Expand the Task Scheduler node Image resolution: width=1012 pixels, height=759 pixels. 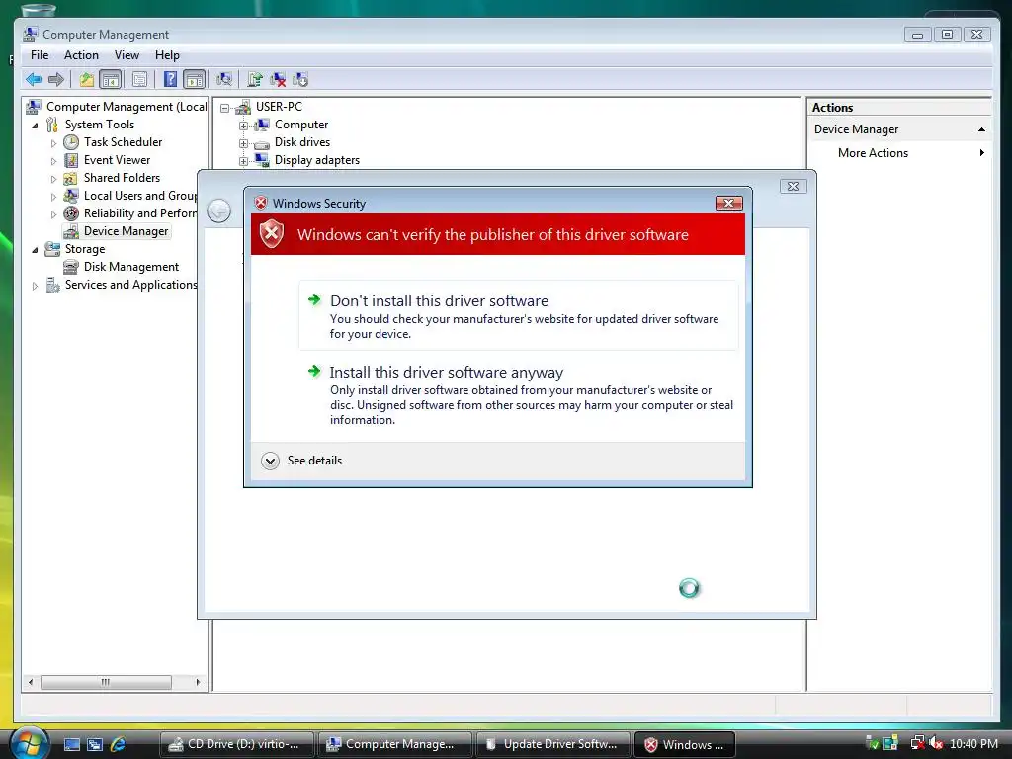tap(53, 142)
